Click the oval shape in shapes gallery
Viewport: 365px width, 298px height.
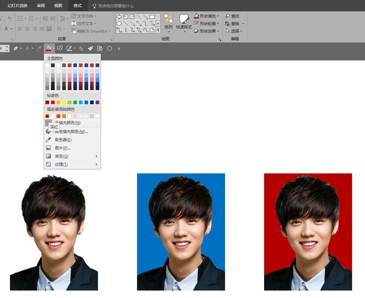pos(119,23)
